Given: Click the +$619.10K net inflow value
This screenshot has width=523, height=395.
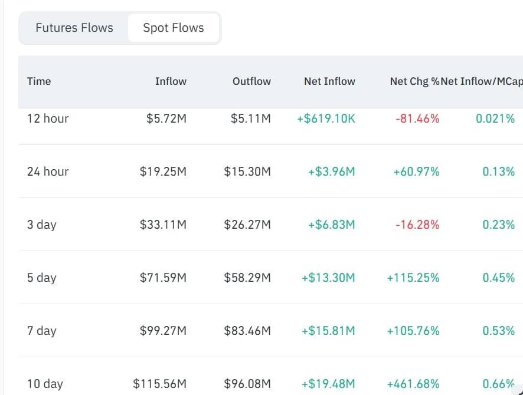Looking at the screenshot, I should (x=326, y=119).
